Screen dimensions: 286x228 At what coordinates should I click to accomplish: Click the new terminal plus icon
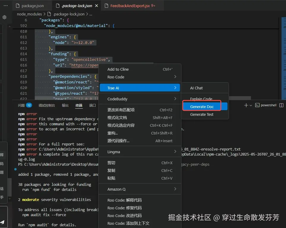(x=246, y=105)
